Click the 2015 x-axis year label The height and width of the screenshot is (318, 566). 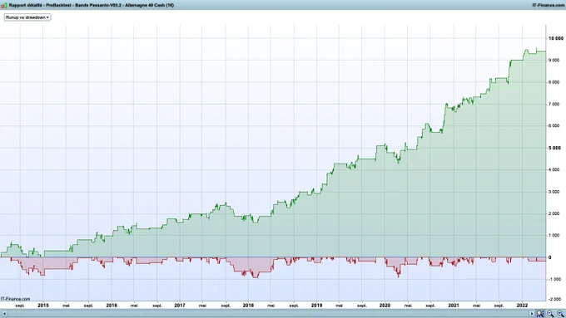pyautogui.click(x=43, y=306)
